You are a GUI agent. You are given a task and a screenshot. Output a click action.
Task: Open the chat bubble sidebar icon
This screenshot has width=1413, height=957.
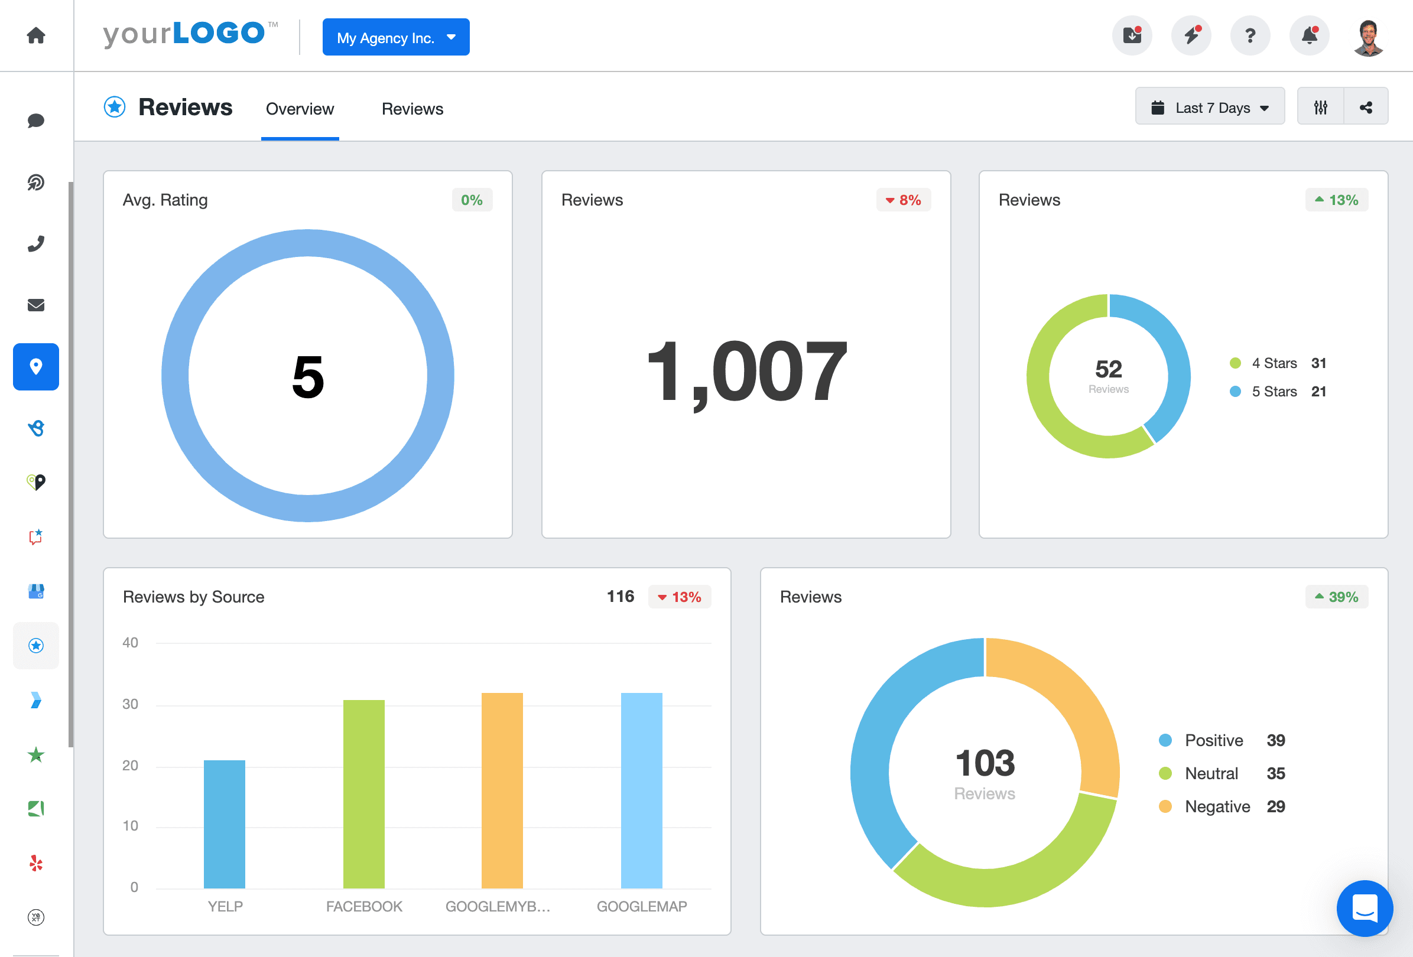coord(36,121)
